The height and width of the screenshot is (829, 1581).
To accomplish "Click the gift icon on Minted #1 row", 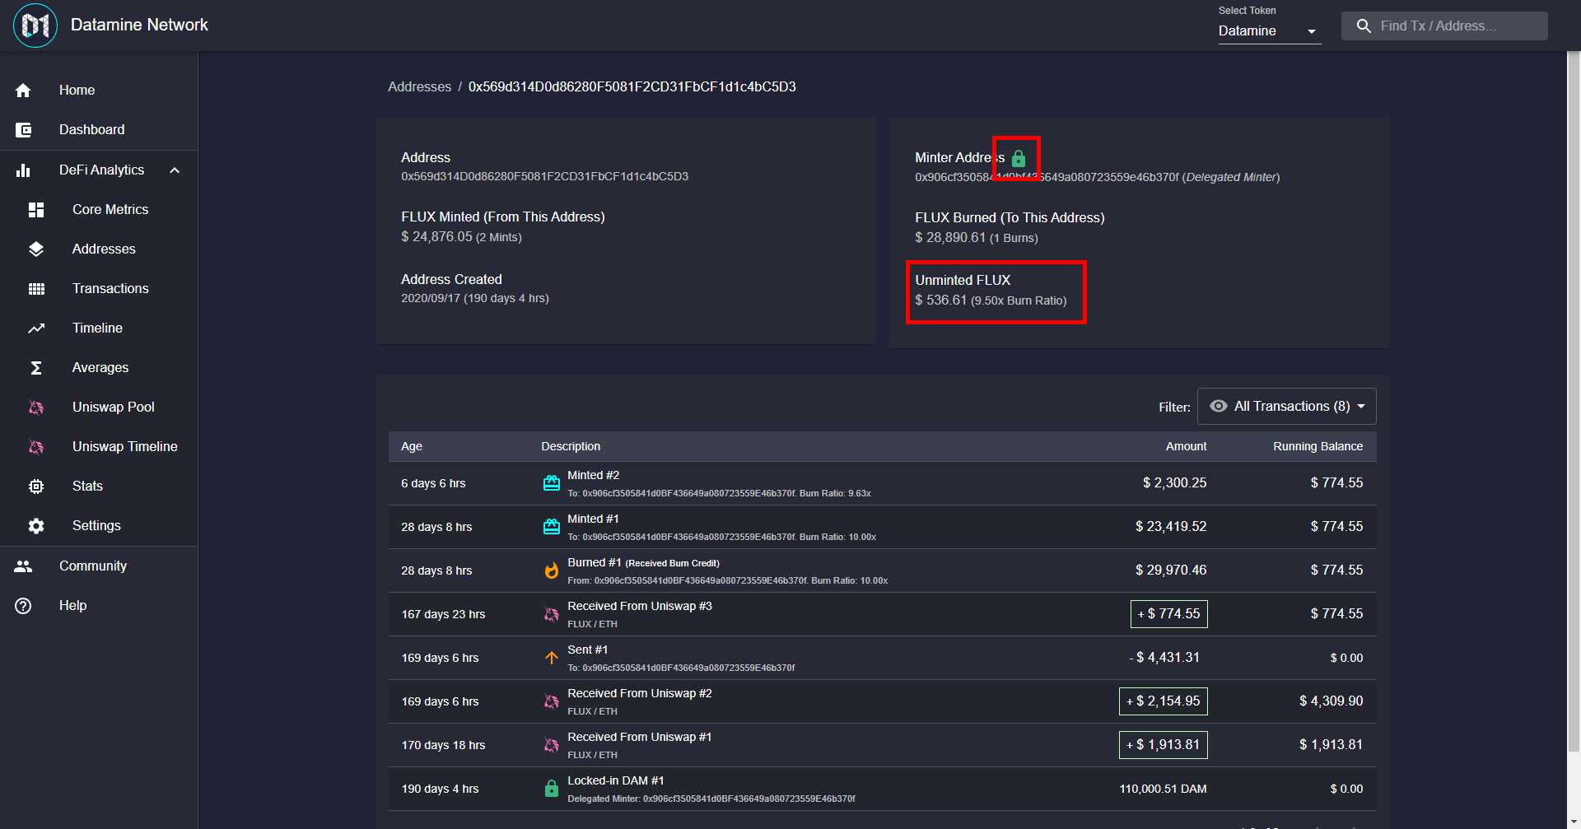I will [x=552, y=527].
